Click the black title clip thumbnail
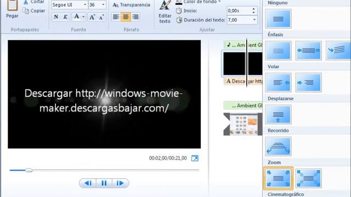351x197 pixels. tap(242, 63)
